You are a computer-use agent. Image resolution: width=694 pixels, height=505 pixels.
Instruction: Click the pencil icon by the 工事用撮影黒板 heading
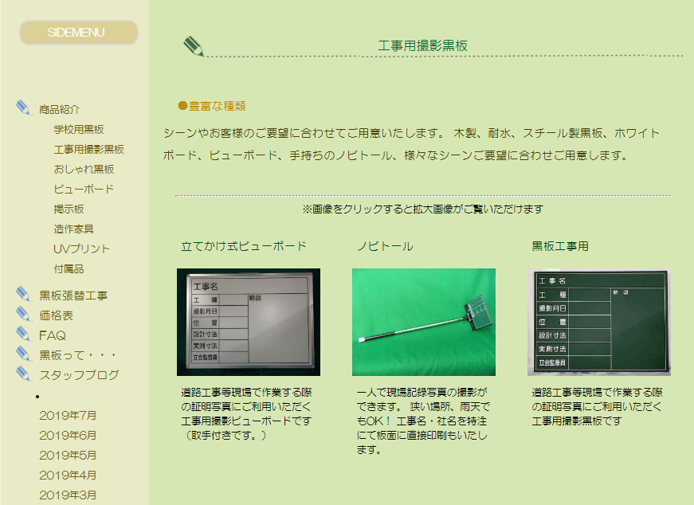click(x=193, y=46)
